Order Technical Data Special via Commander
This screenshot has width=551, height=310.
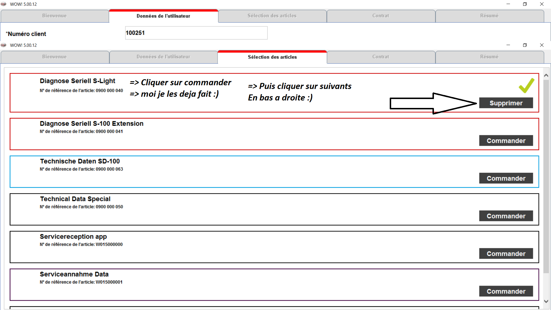[506, 216]
